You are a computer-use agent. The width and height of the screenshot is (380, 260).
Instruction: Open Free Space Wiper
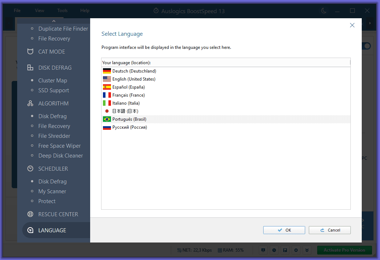(x=60, y=146)
